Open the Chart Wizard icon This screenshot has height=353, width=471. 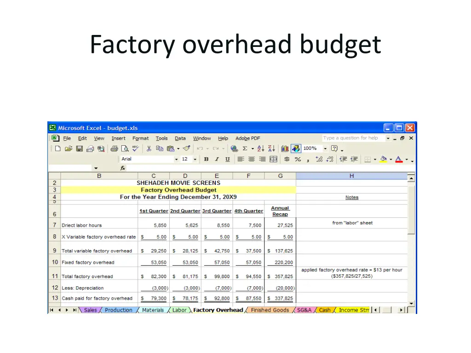tap(285, 148)
